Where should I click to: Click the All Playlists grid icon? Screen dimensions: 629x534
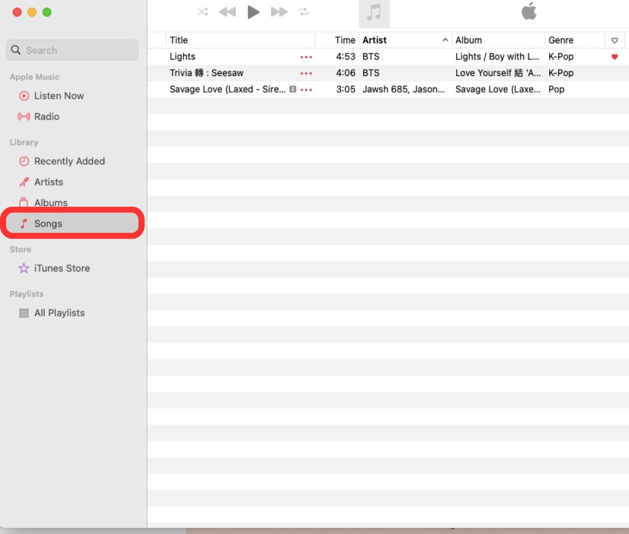point(24,313)
